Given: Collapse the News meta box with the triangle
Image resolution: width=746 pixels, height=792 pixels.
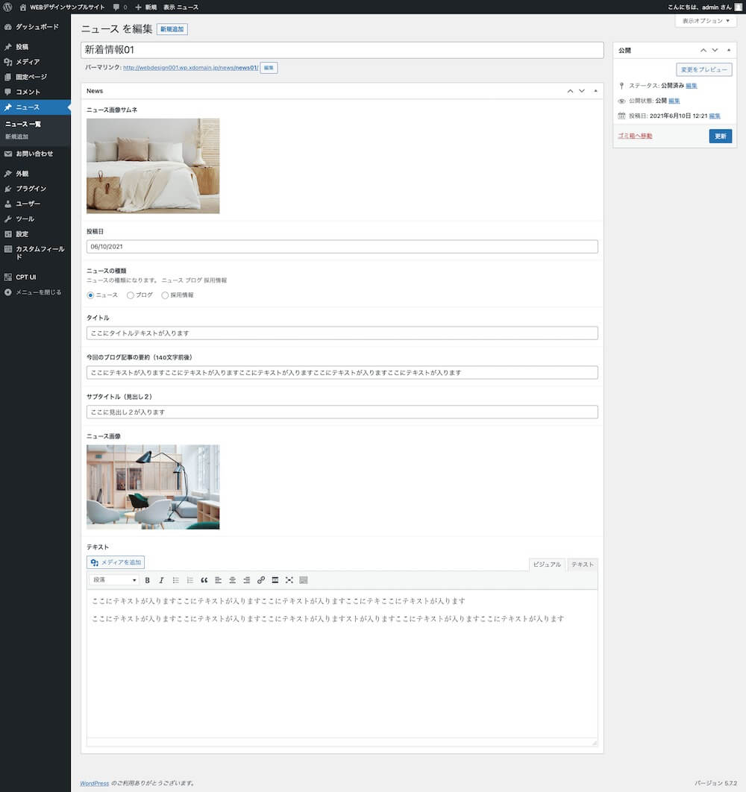Looking at the screenshot, I should click(595, 91).
